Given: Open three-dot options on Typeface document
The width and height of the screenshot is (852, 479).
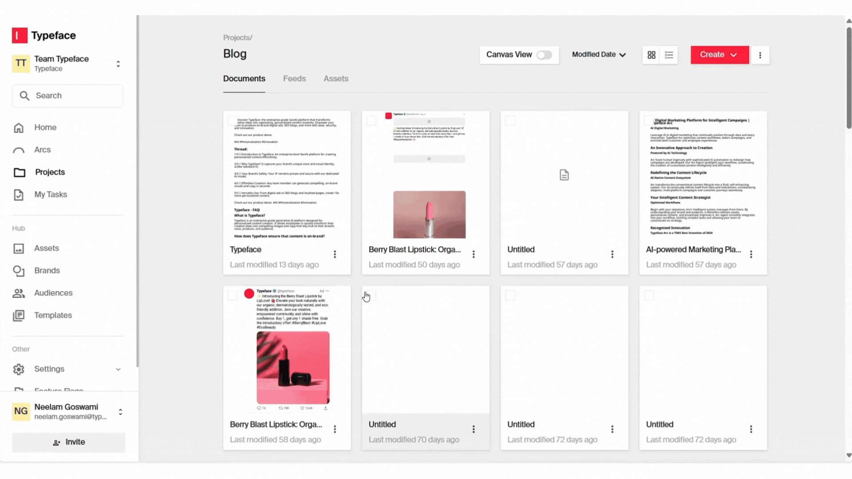Looking at the screenshot, I should [x=335, y=254].
